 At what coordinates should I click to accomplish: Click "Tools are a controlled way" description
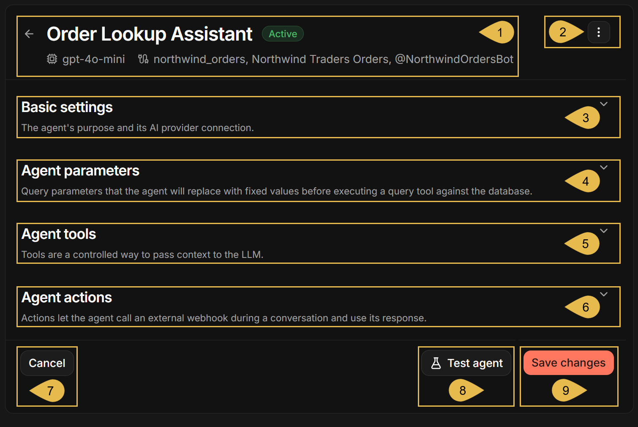(142, 255)
